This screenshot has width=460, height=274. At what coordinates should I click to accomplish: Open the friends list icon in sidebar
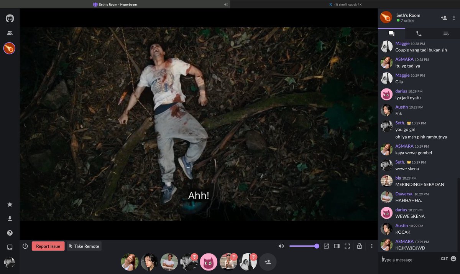tap(10, 33)
